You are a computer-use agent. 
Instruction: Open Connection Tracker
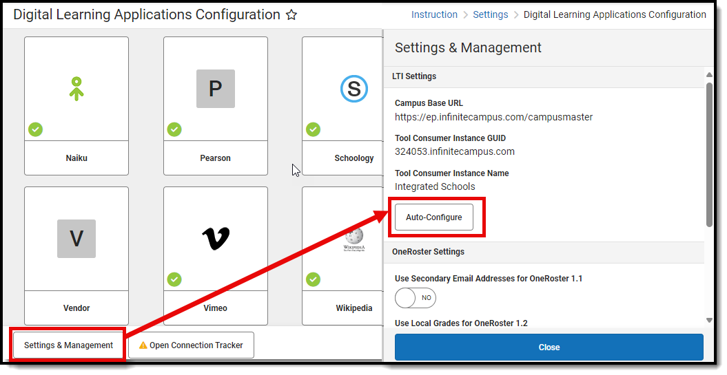[191, 345]
